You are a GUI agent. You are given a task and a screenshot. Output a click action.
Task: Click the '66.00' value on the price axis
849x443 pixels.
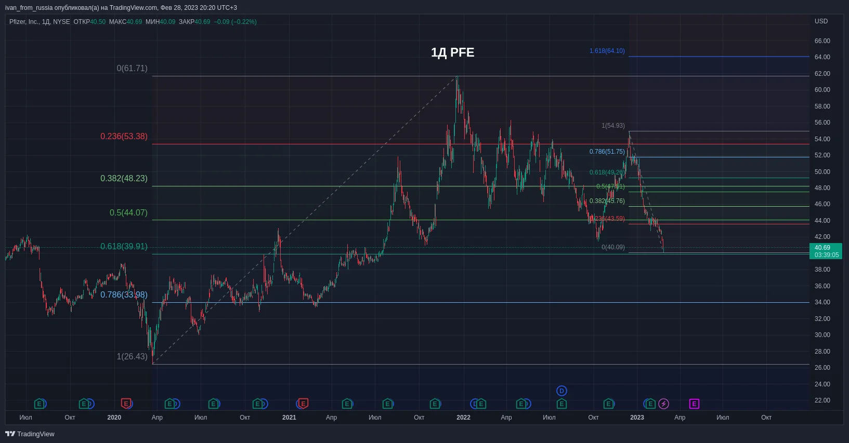click(x=822, y=41)
